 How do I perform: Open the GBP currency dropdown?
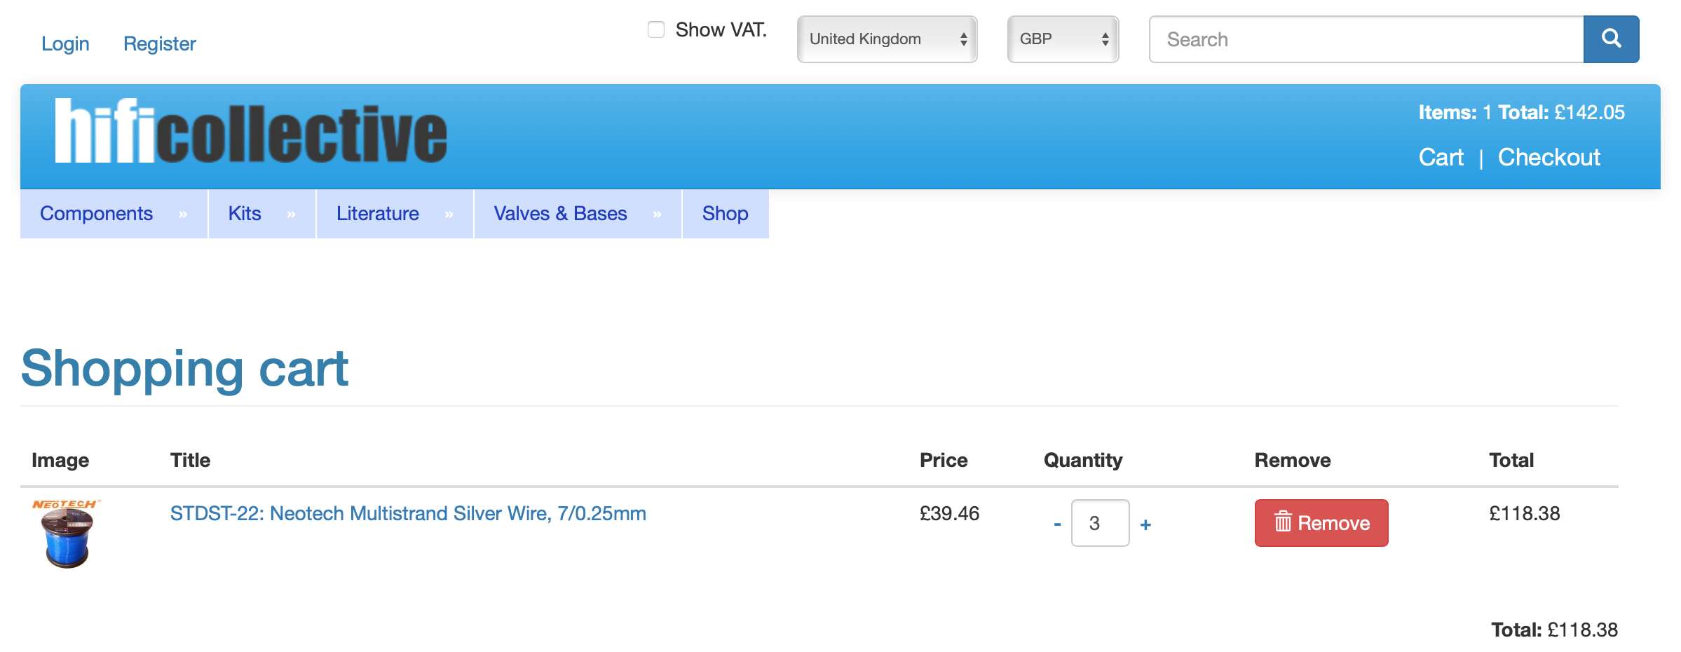pos(1063,39)
